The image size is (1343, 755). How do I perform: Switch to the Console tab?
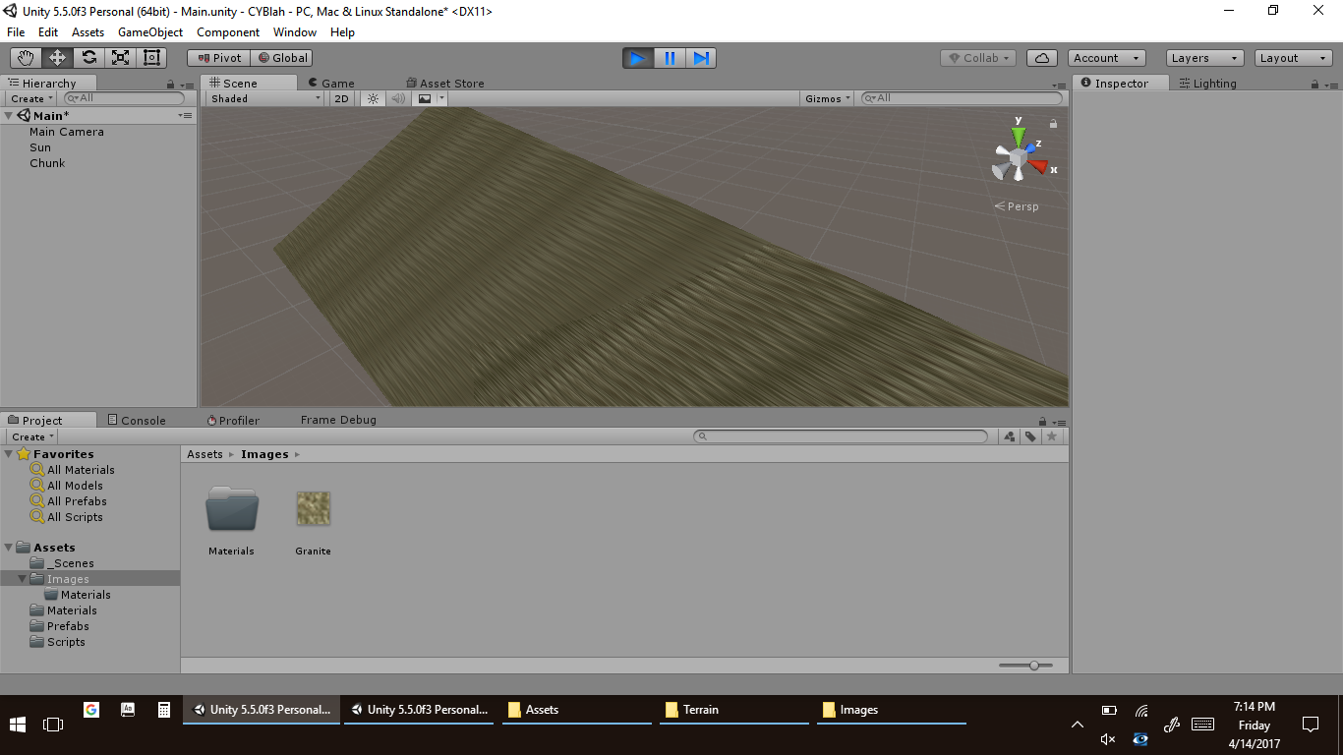click(x=136, y=420)
